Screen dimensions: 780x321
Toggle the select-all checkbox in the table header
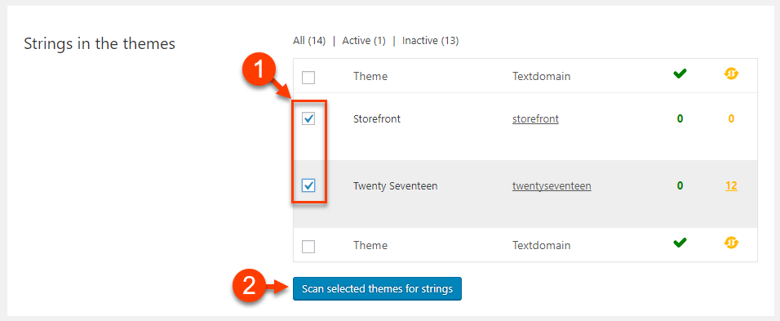click(309, 78)
